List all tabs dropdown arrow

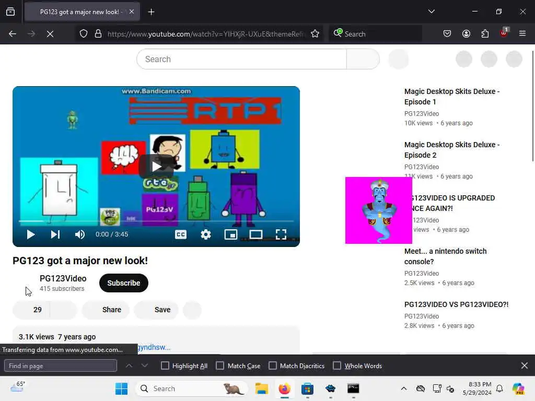point(431,11)
